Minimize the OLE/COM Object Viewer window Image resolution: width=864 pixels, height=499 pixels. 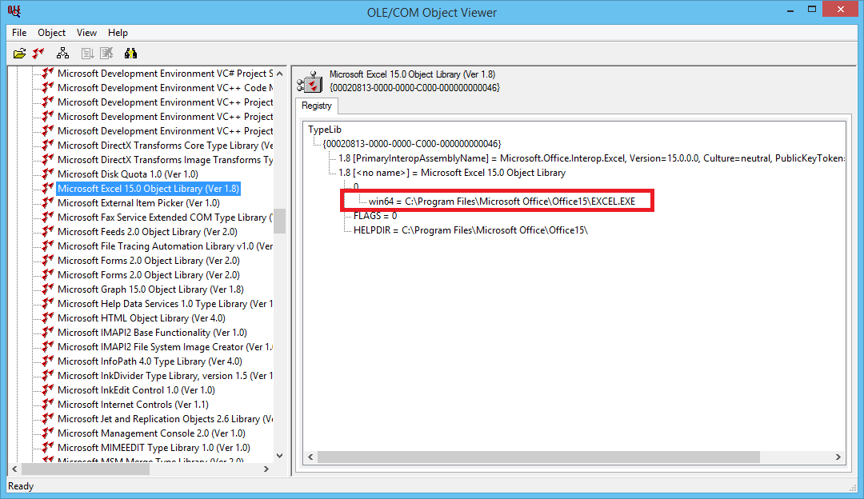[790, 10]
